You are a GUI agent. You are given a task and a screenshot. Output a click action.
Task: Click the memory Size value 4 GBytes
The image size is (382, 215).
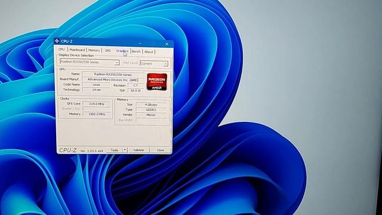[x=151, y=105]
